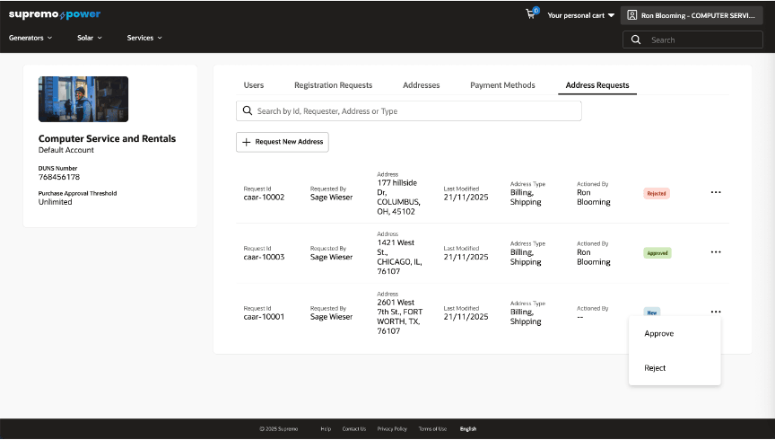Click the New status badge

(x=652, y=312)
